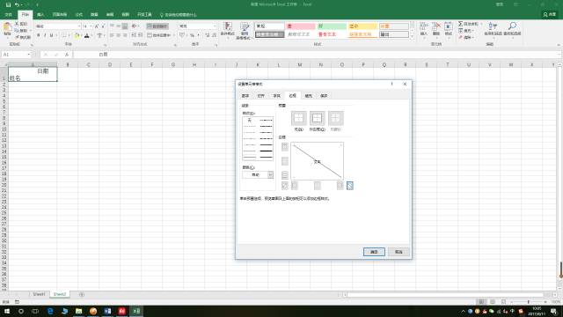Click the yellow fill color icon
This screenshot has width=563, height=317.
point(77,35)
